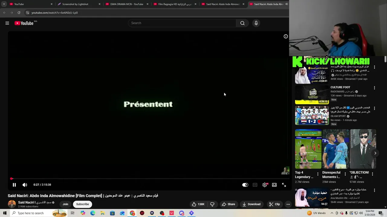
Task: Open the Top 4 Legendary short
Action: 308,149
